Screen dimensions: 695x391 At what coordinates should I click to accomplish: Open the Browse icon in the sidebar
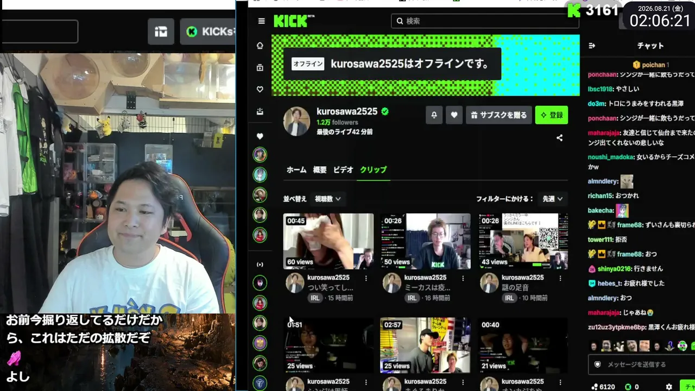tap(260, 68)
